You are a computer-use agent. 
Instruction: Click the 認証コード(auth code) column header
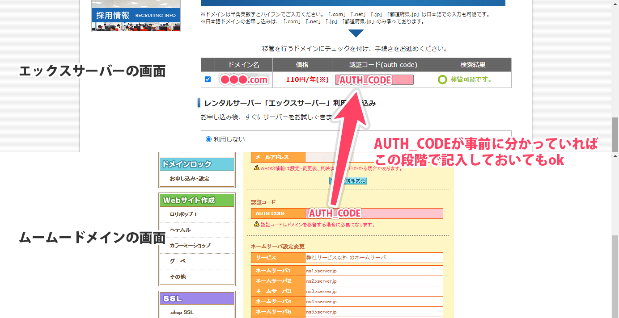(x=383, y=65)
